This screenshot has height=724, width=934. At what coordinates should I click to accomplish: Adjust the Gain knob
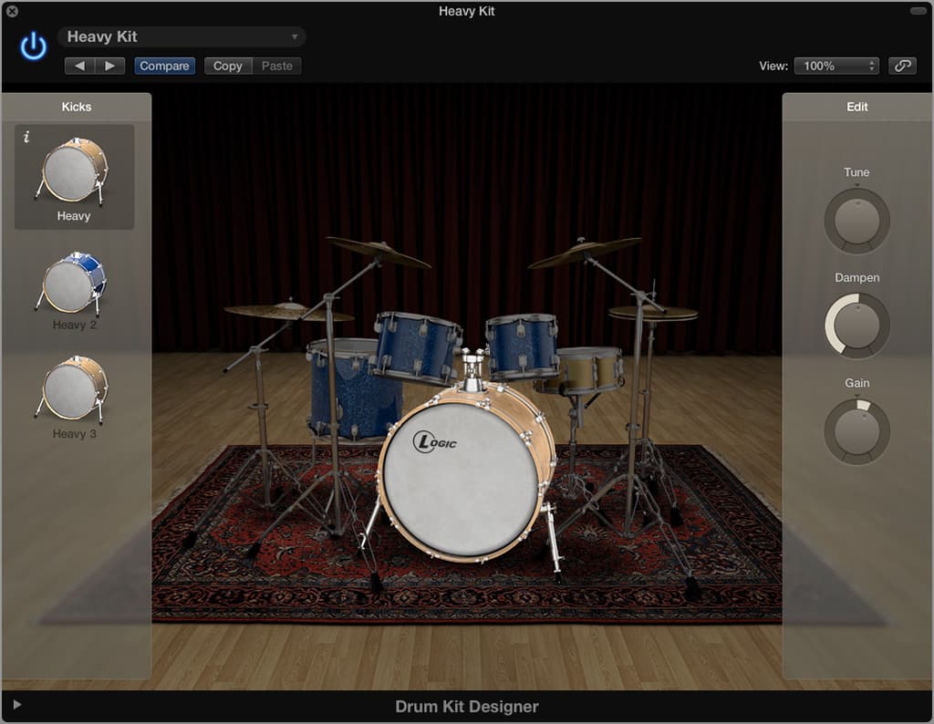click(856, 431)
